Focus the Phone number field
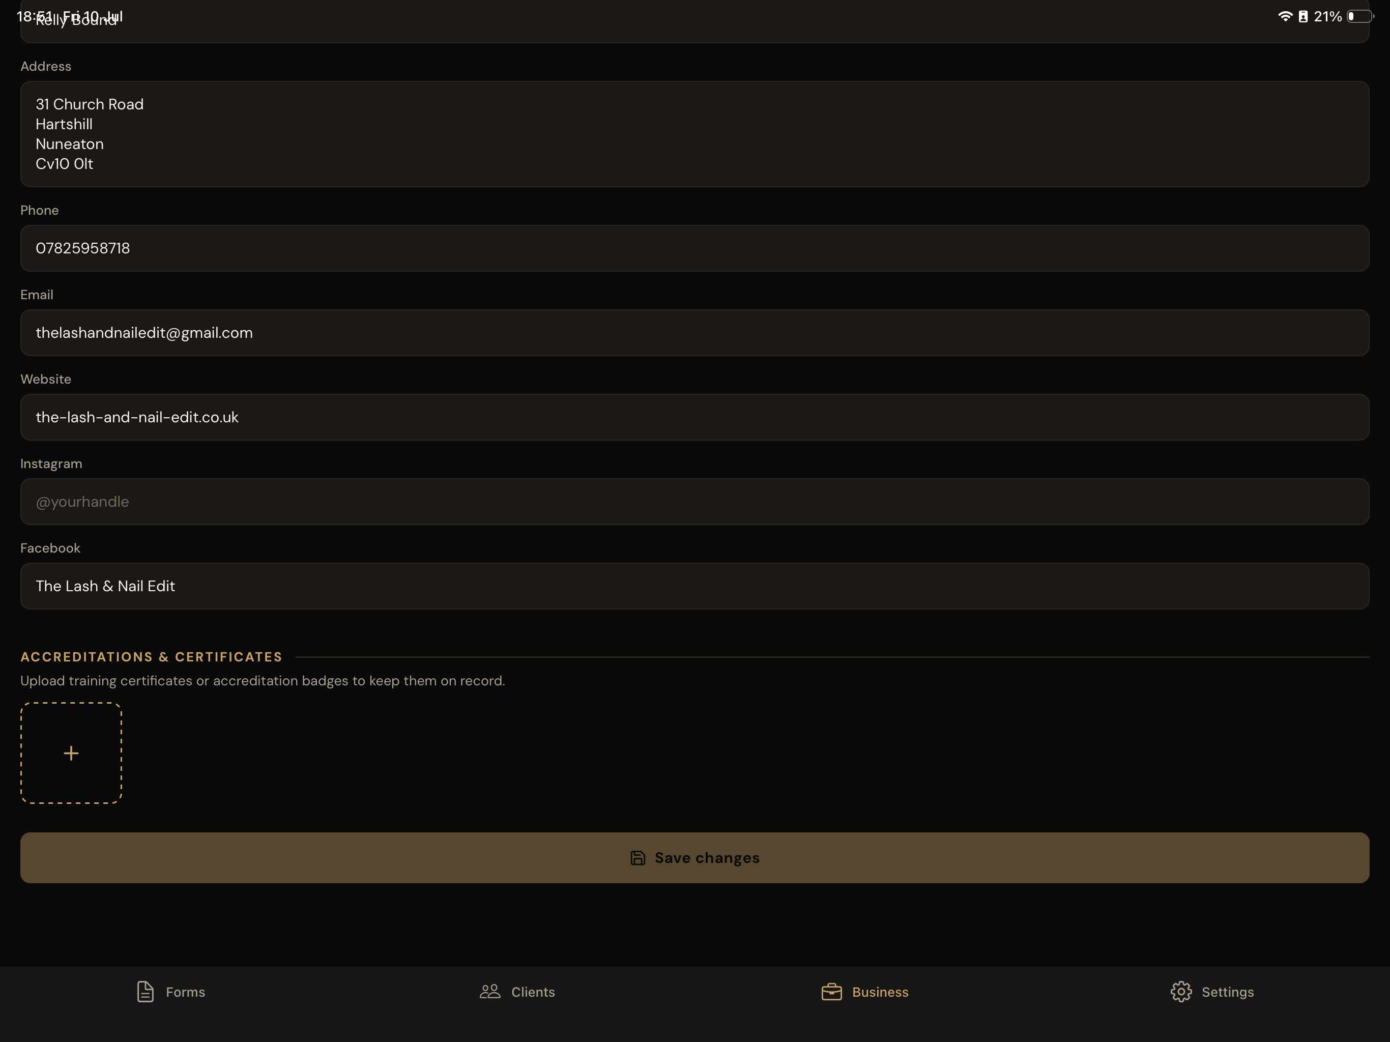Screen dimensions: 1390x1042 click(694, 248)
